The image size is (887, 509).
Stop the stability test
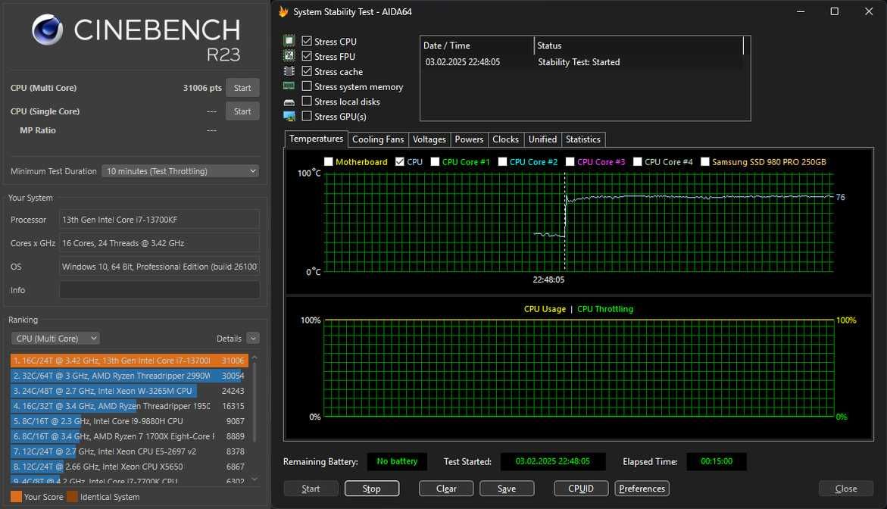372,489
